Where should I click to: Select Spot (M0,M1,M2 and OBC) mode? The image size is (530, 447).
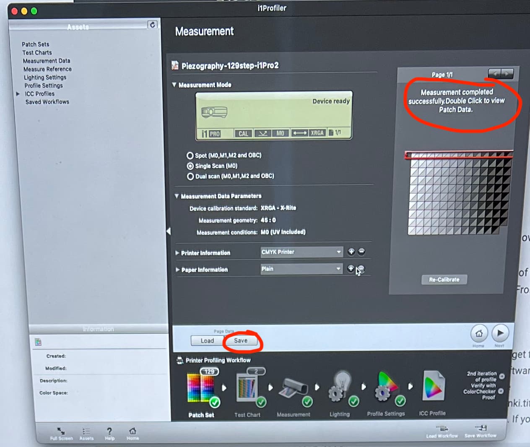click(190, 156)
